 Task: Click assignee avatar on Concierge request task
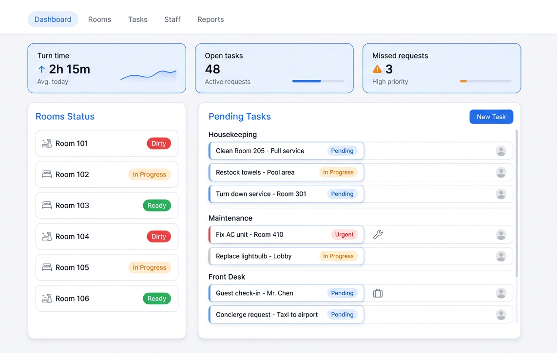[501, 315]
